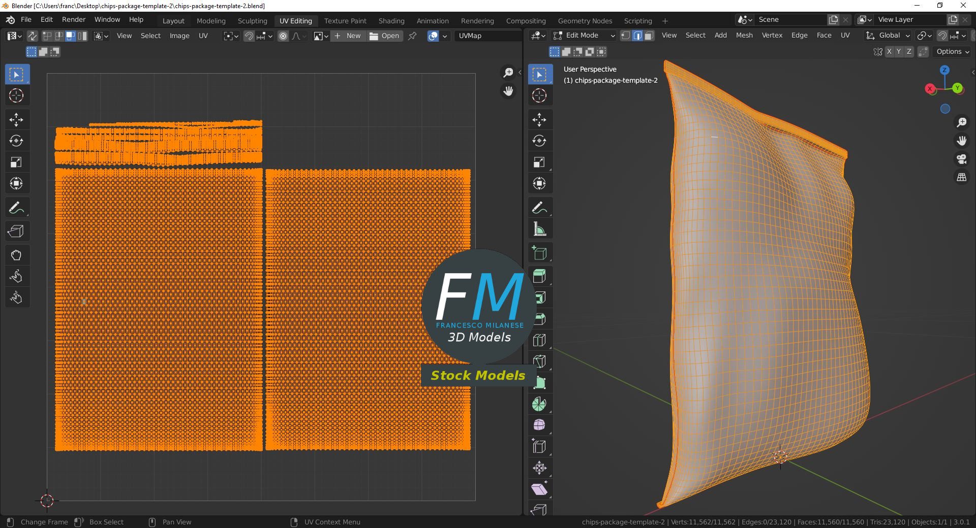Select the Rip Region tool in UV editor

tap(16, 232)
